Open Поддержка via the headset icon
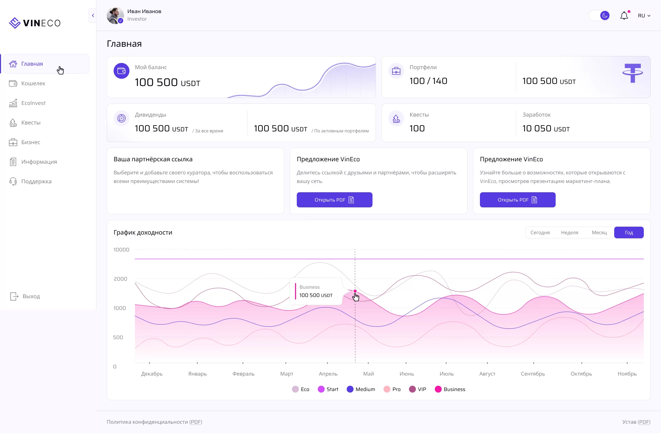Image resolution: width=661 pixels, height=433 pixels. pyautogui.click(x=13, y=181)
